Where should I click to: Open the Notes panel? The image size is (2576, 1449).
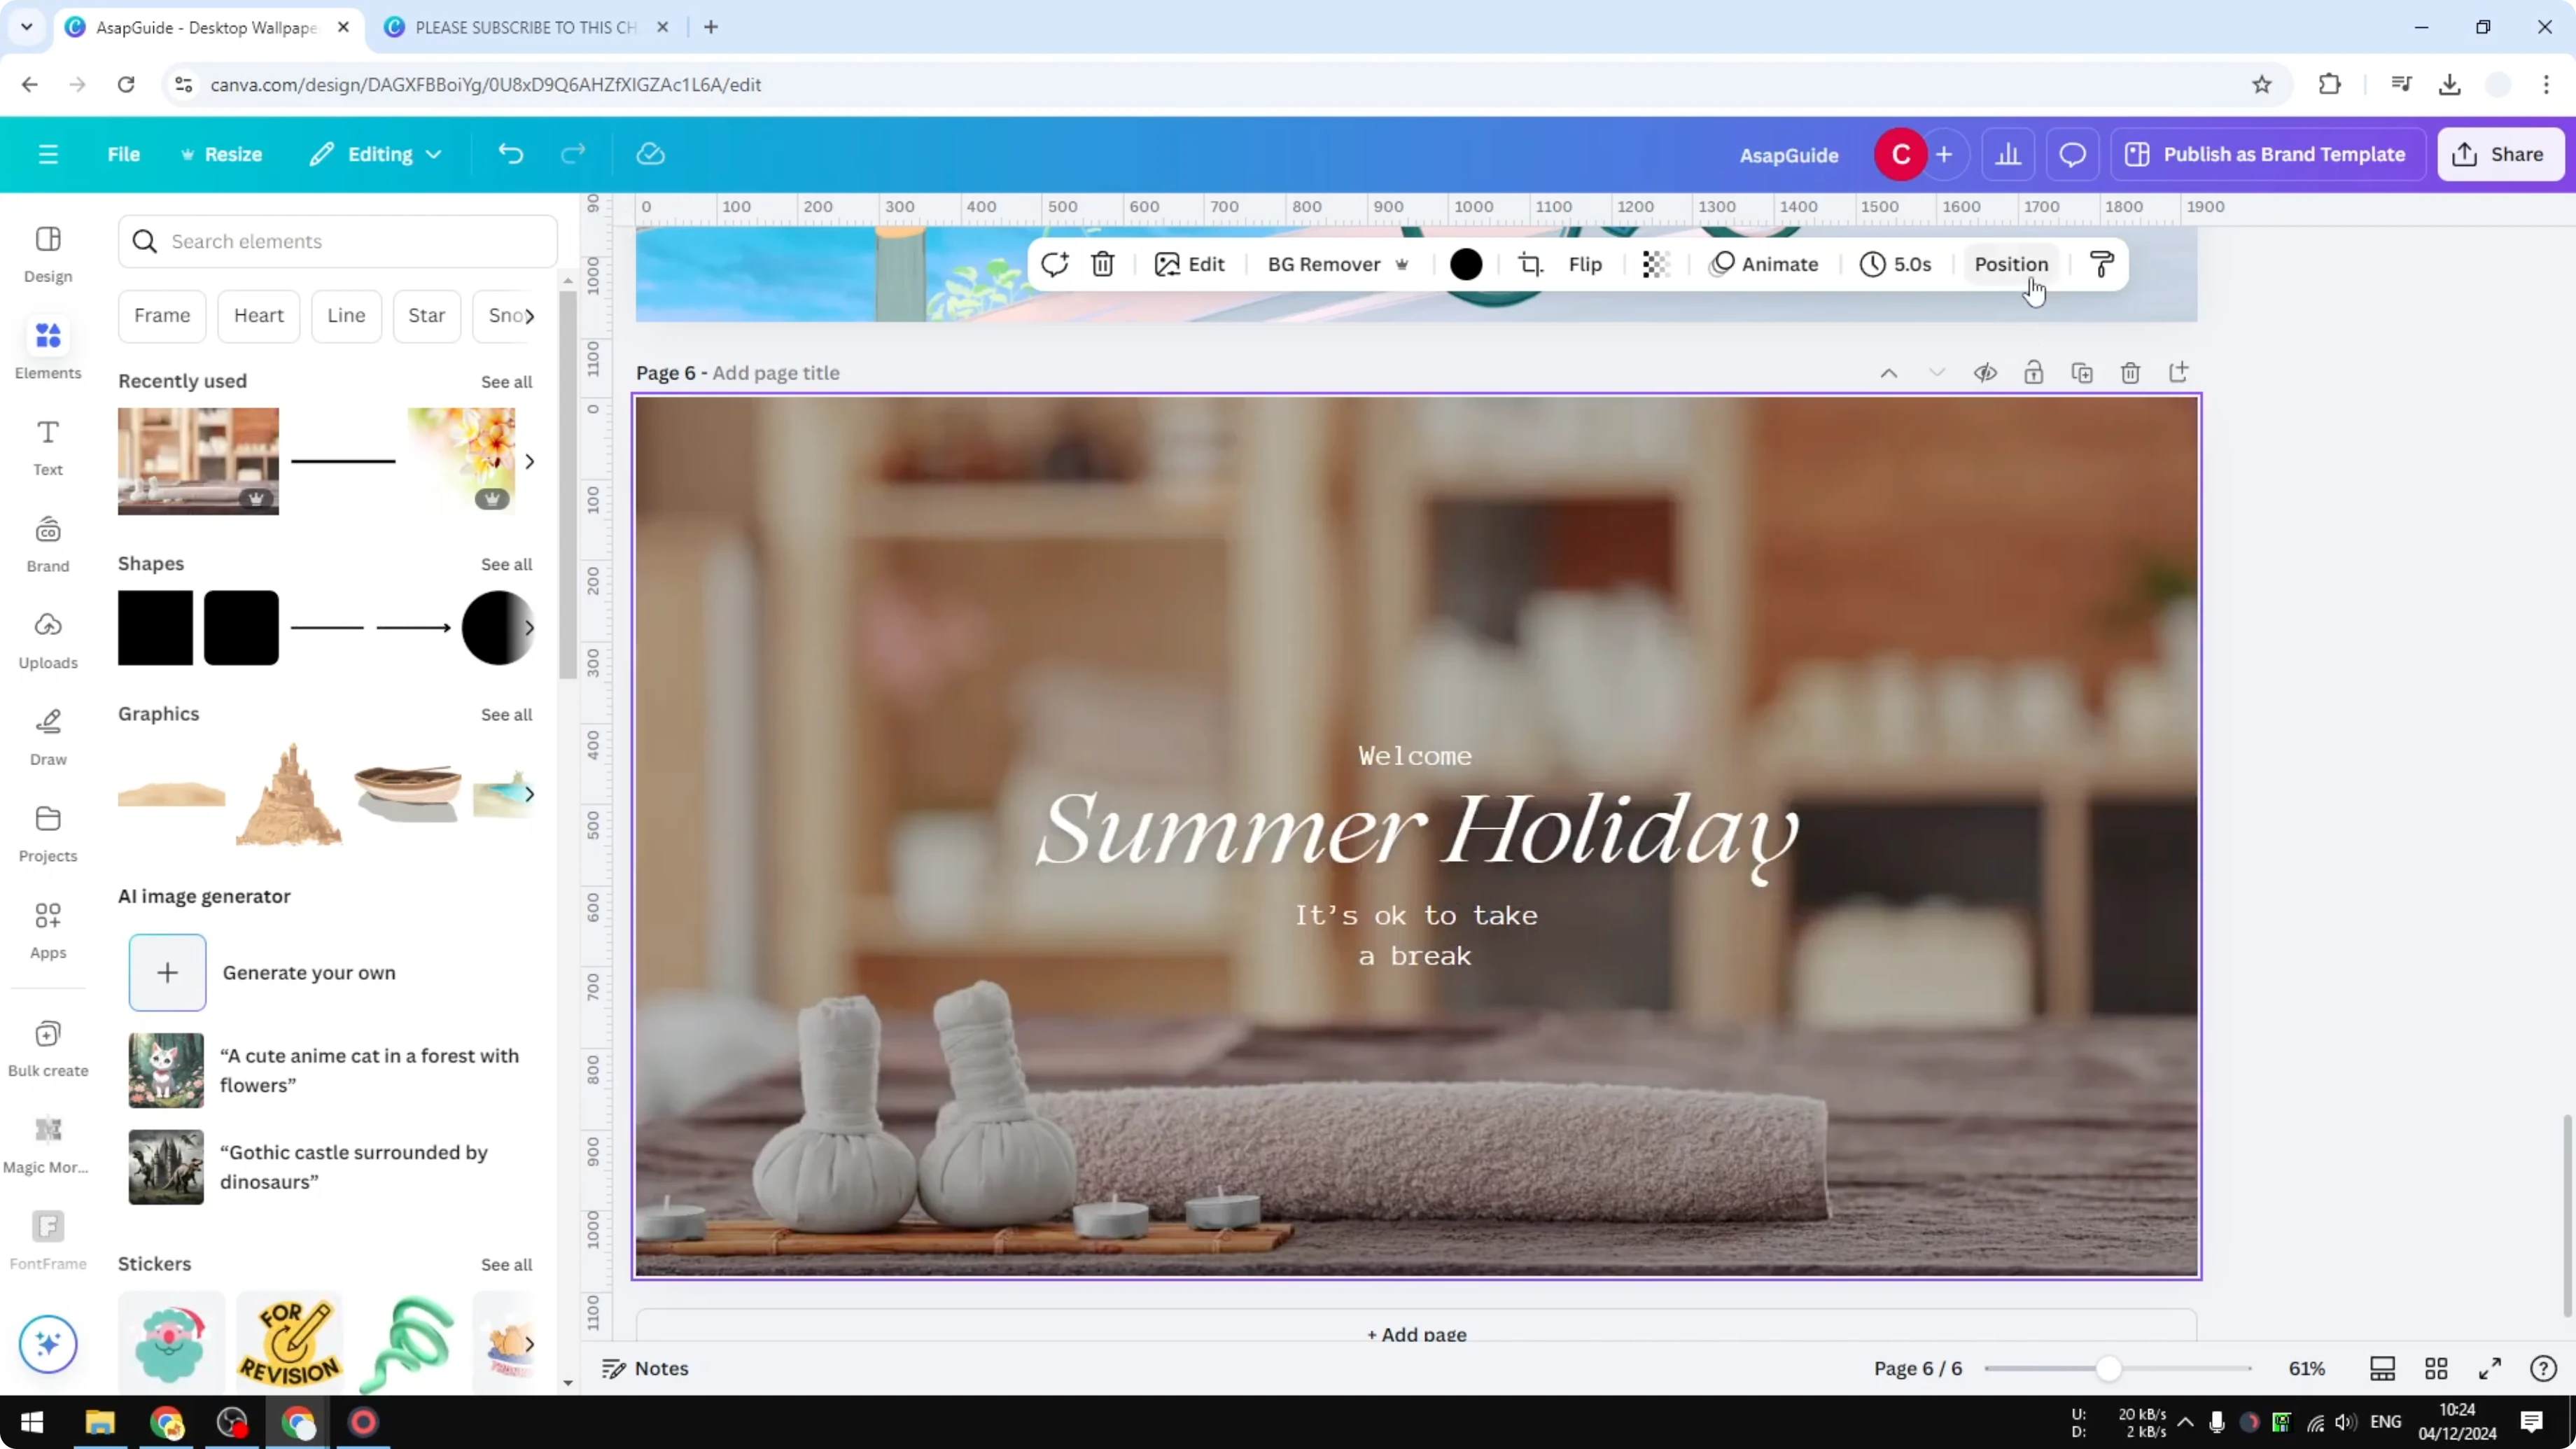(644, 1368)
